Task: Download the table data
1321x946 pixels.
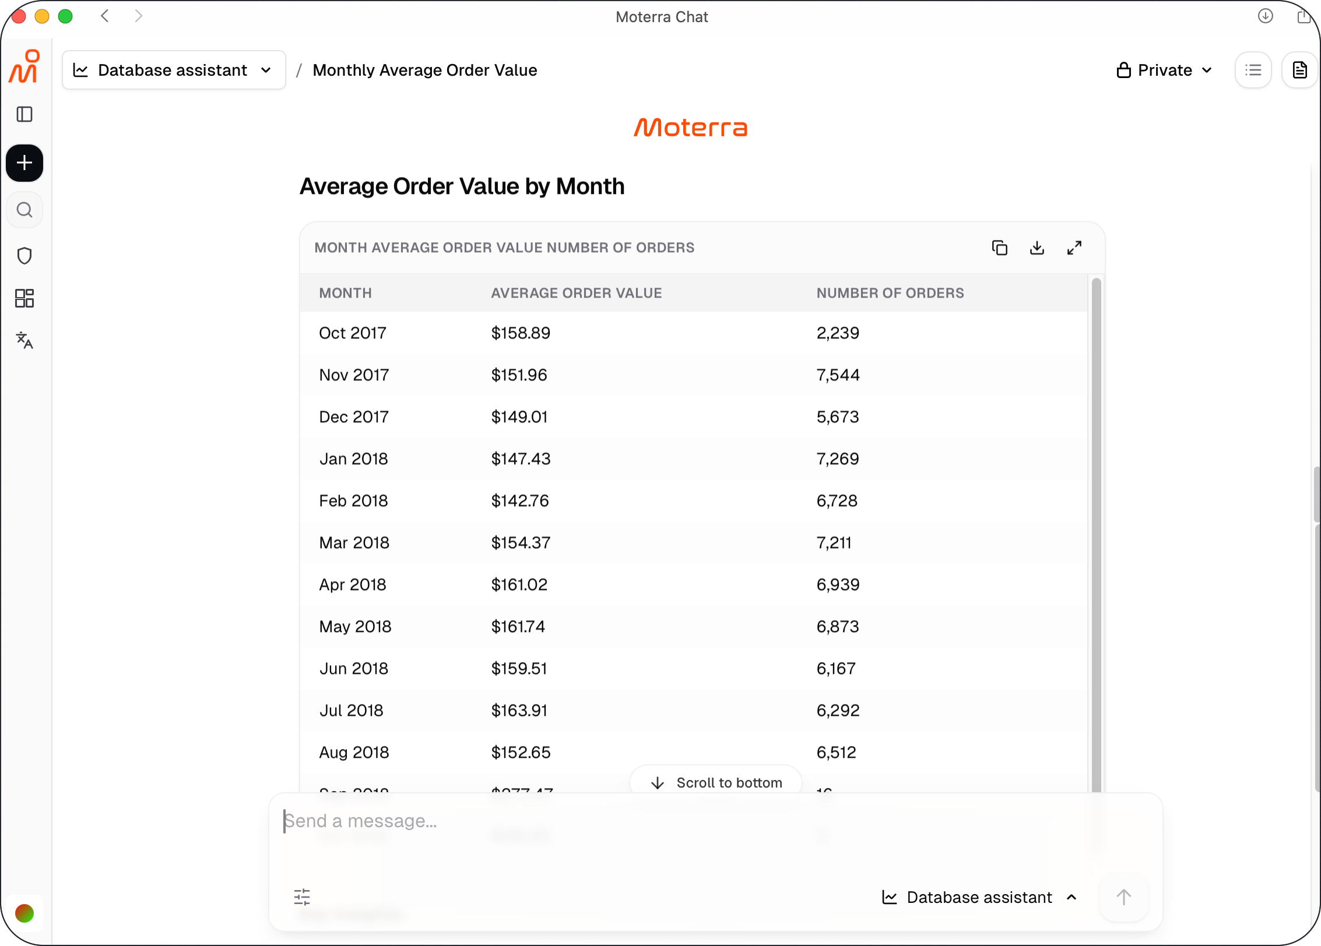Action: tap(1037, 248)
